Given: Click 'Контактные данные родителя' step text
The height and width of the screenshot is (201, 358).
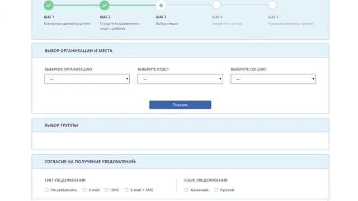Looking at the screenshot, I should 67,23.
